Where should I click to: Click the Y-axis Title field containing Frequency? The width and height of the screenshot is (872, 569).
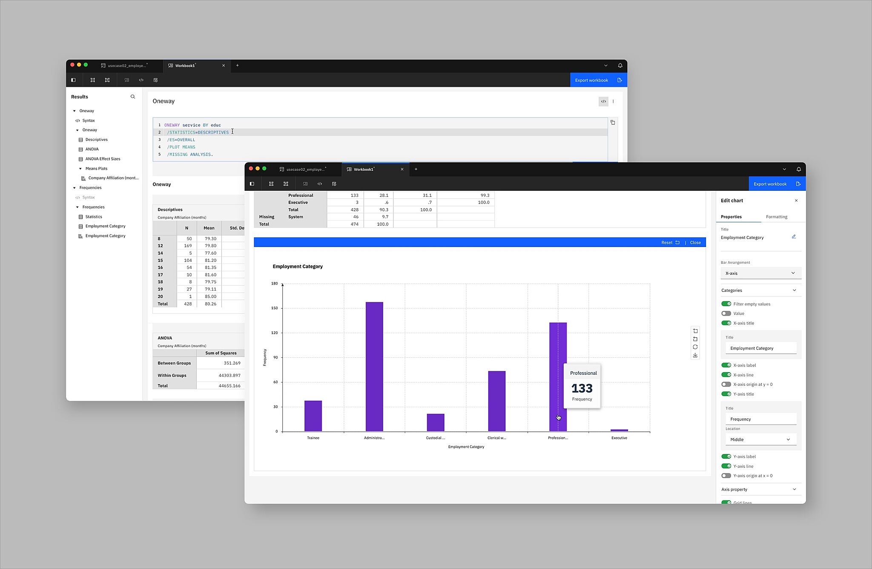(x=760, y=419)
